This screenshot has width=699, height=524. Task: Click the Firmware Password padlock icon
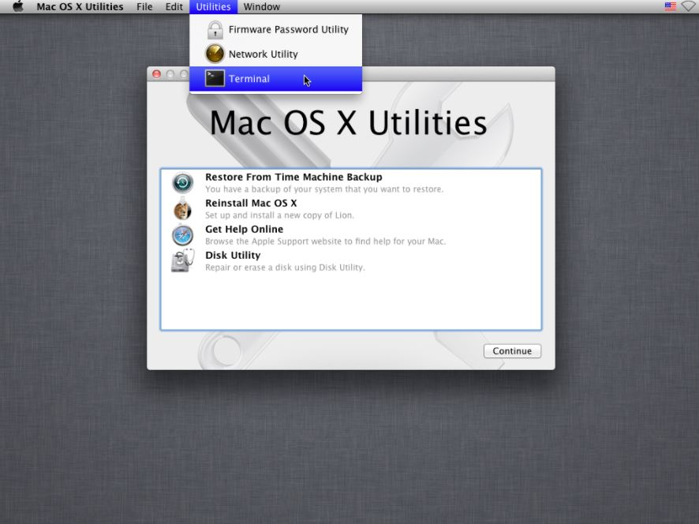click(215, 30)
